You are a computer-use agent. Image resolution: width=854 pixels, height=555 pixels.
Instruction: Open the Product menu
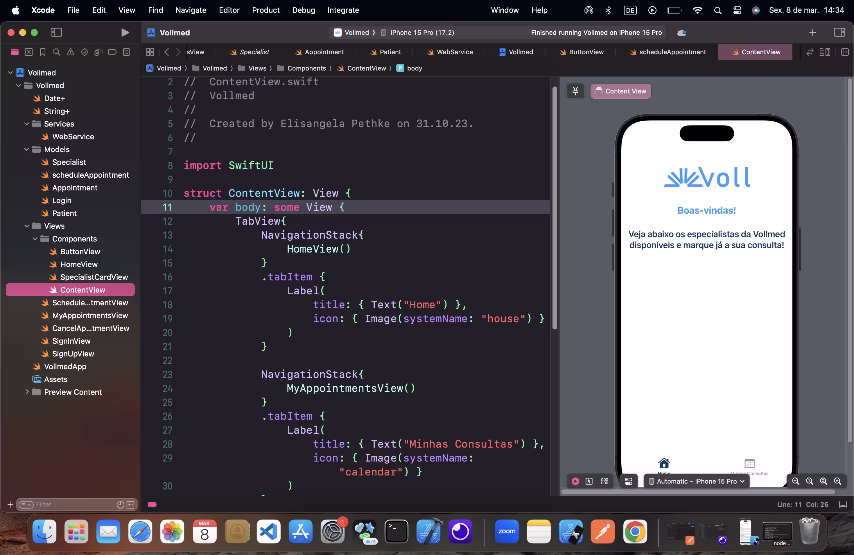click(265, 10)
